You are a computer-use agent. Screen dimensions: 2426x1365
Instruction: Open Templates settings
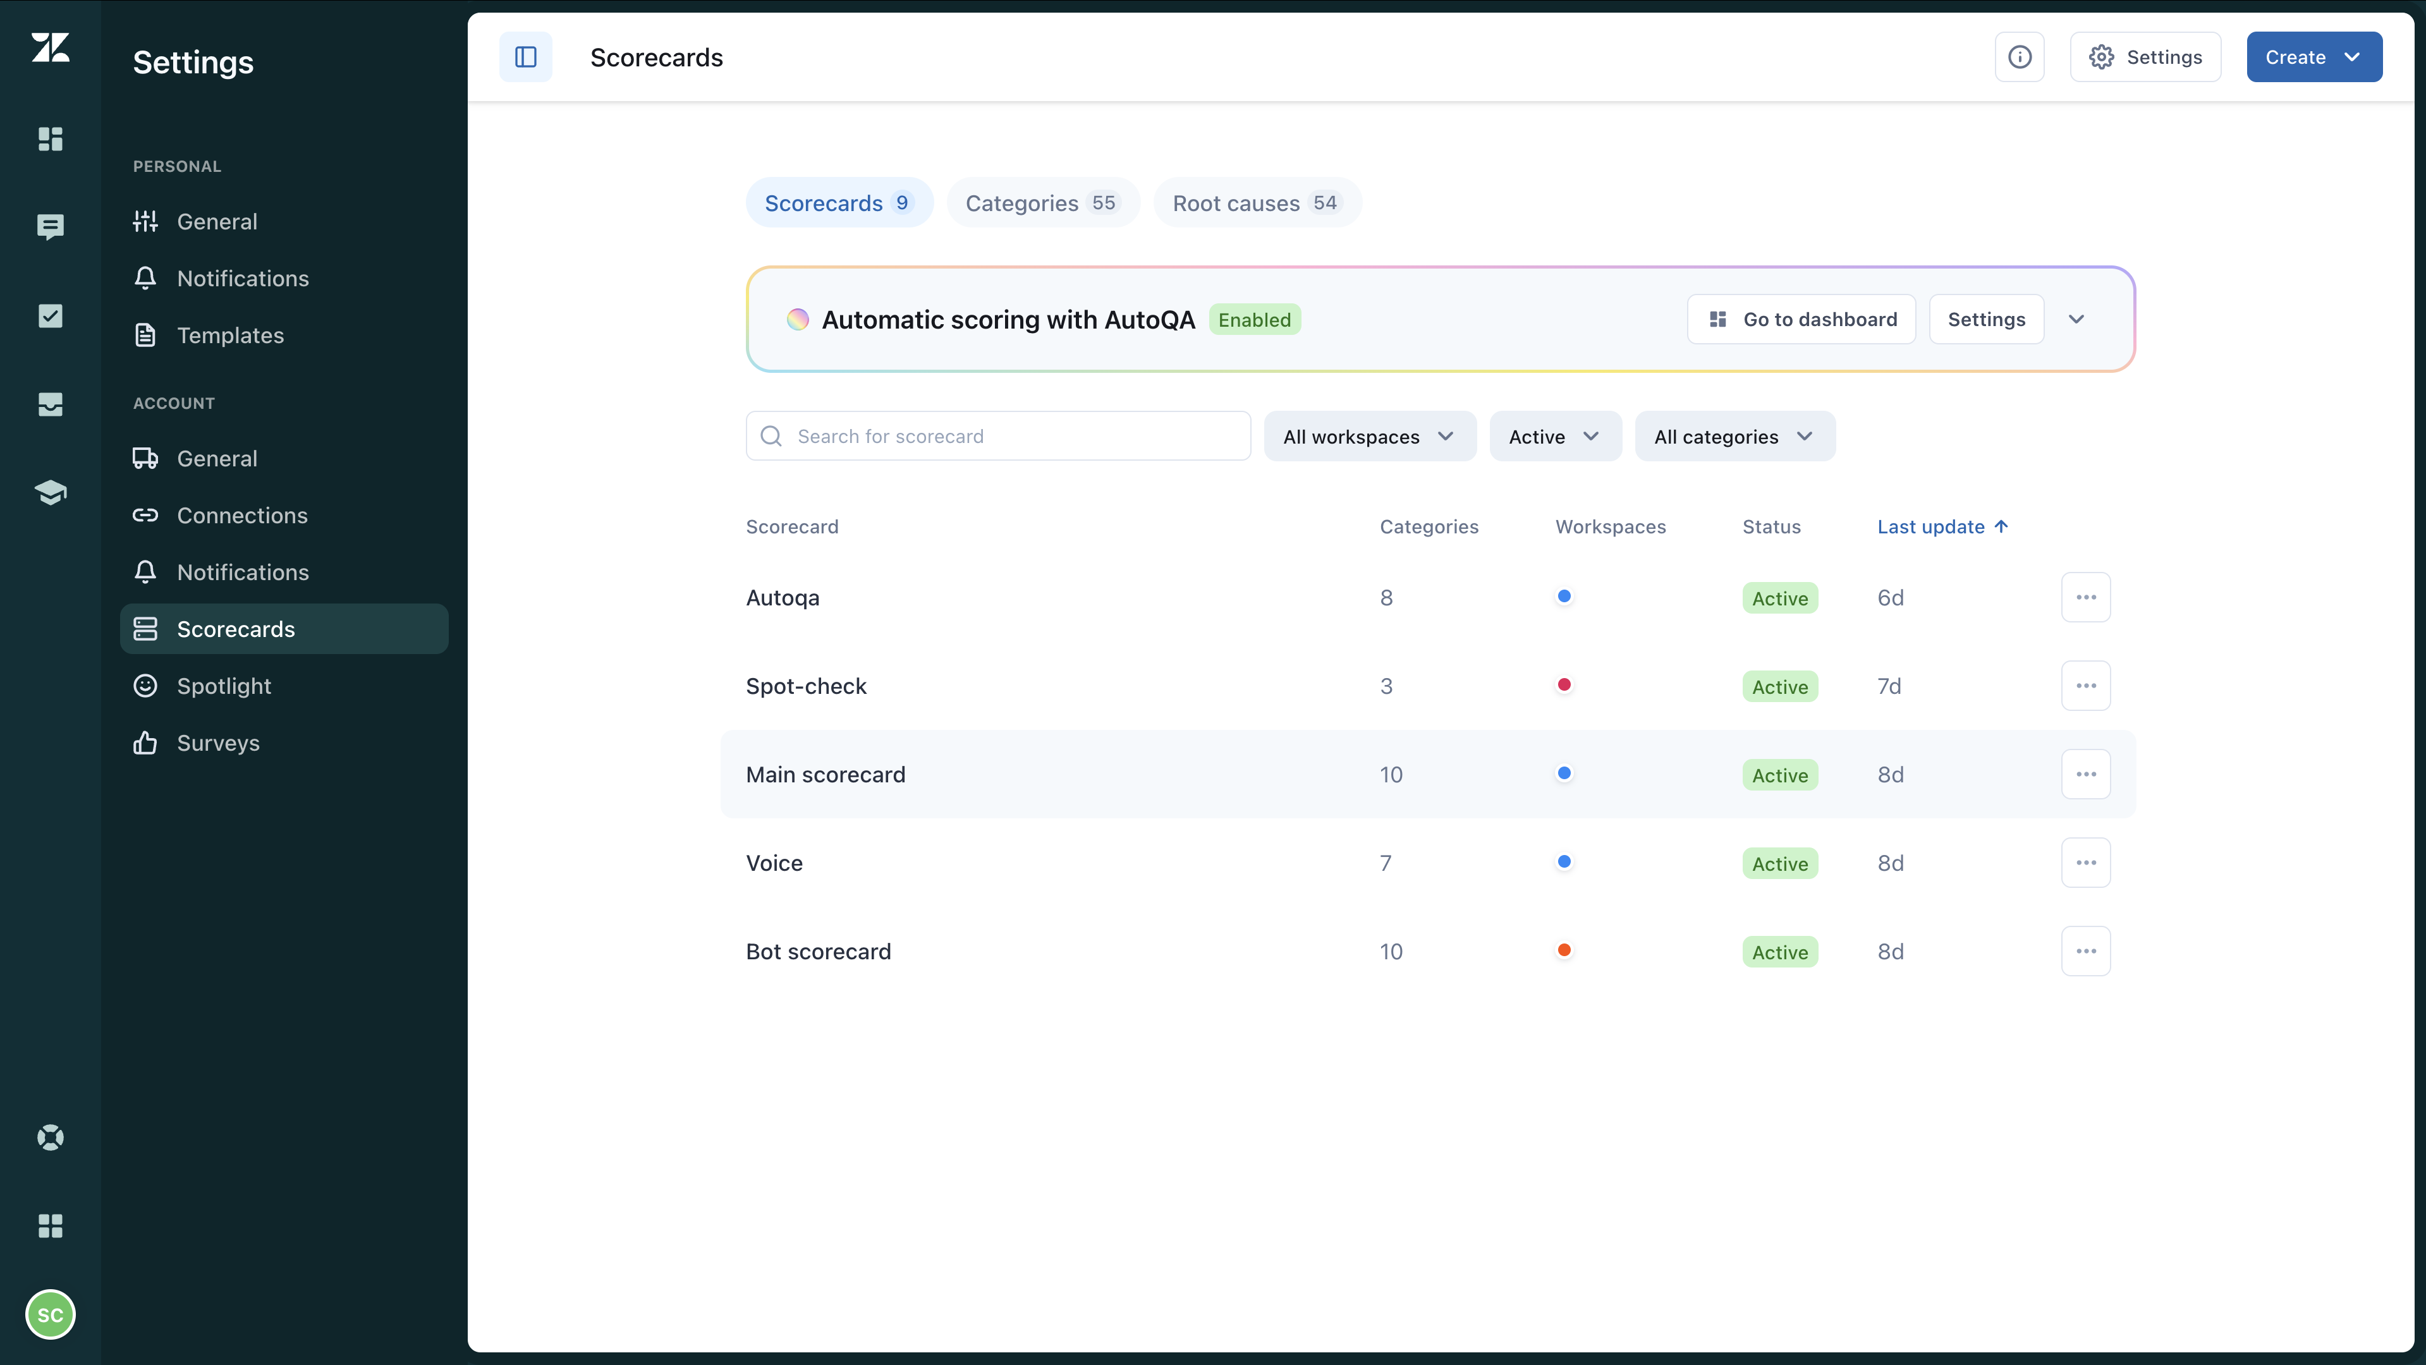pyautogui.click(x=283, y=335)
